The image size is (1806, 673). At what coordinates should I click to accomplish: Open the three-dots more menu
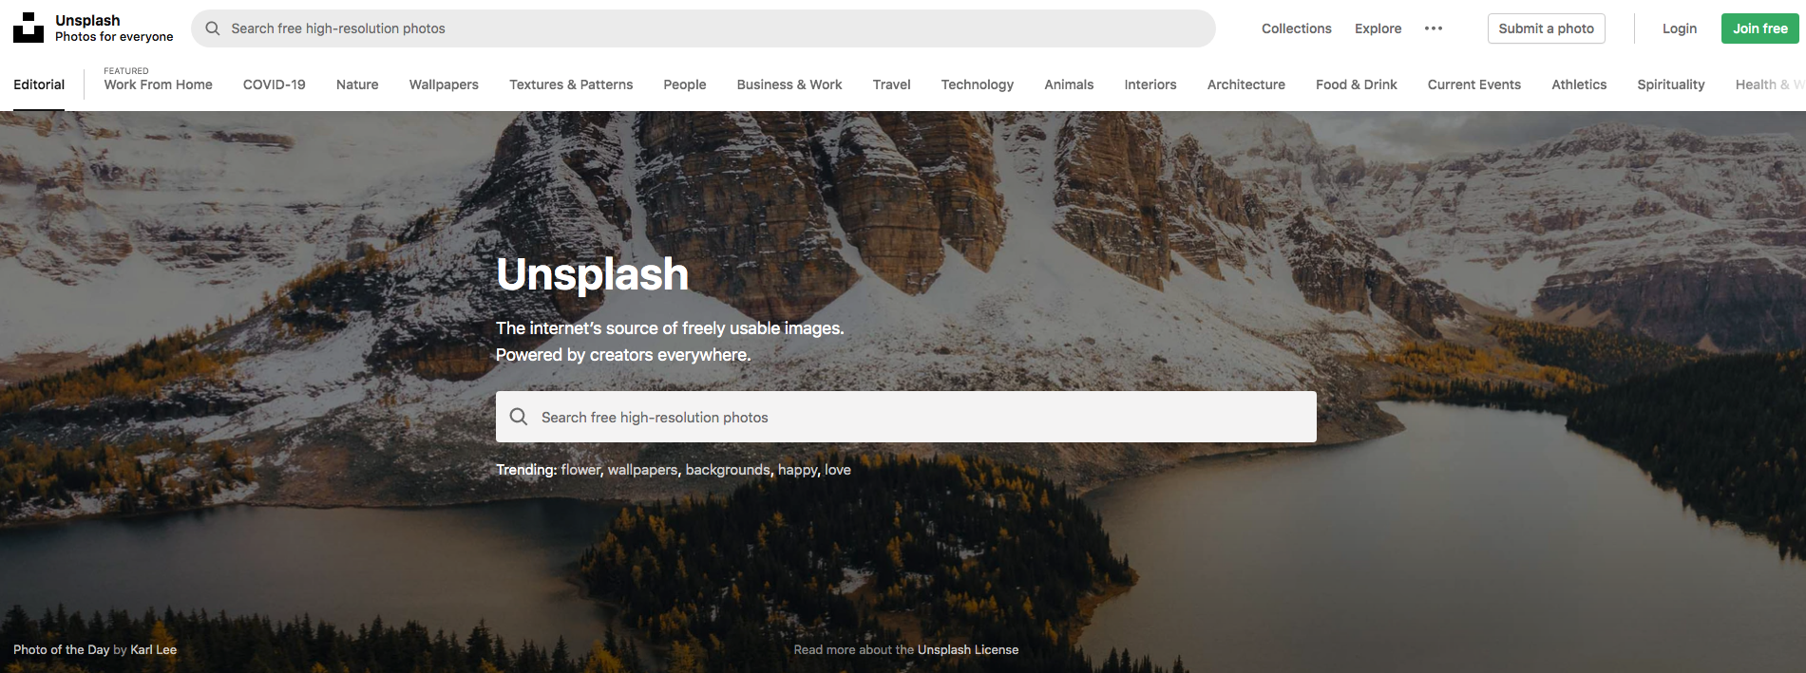[x=1434, y=28]
